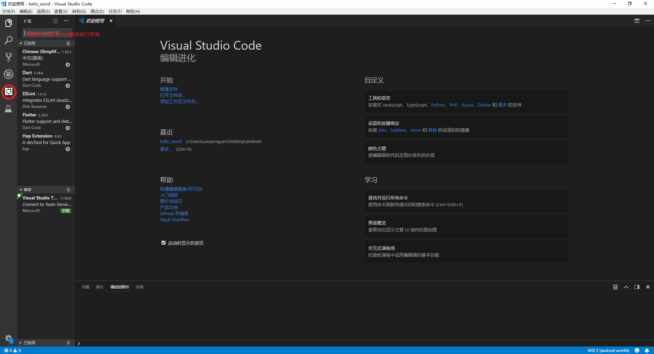Collapse the recommended extensions section
The image size is (654, 354).
pos(46,190)
